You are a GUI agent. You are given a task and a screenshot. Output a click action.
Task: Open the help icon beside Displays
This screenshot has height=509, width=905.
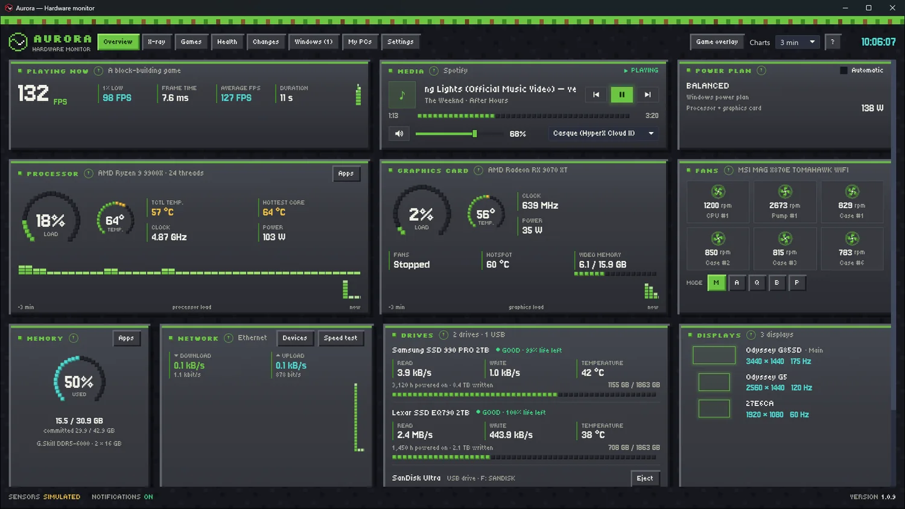point(751,335)
